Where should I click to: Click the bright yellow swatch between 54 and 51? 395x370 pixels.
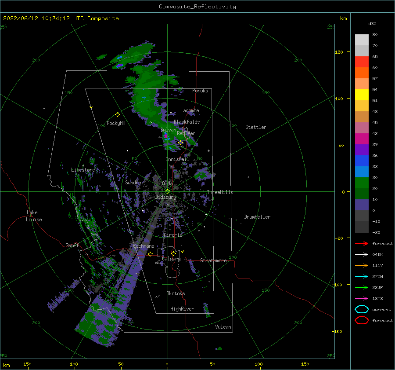pos(362,95)
